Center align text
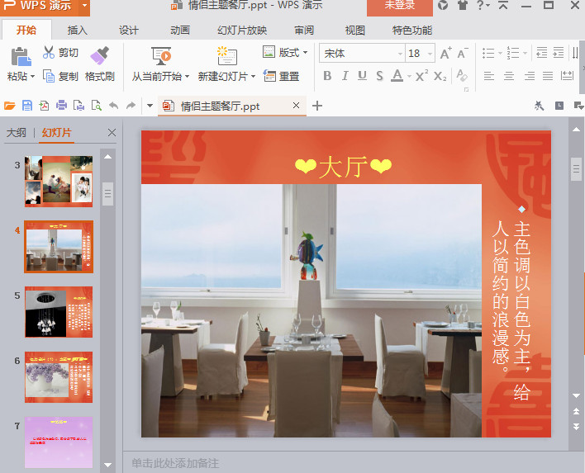The width and height of the screenshot is (585, 473). [x=509, y=76]
